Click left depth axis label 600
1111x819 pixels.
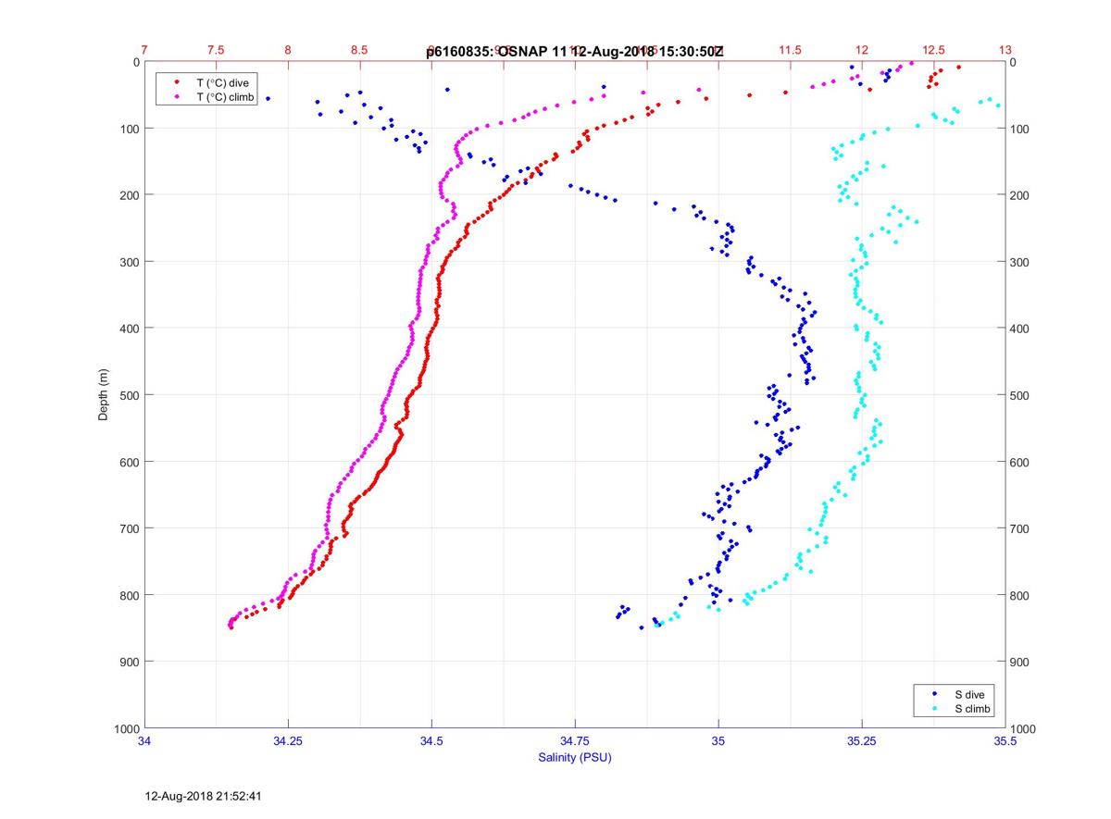(131, 462)
